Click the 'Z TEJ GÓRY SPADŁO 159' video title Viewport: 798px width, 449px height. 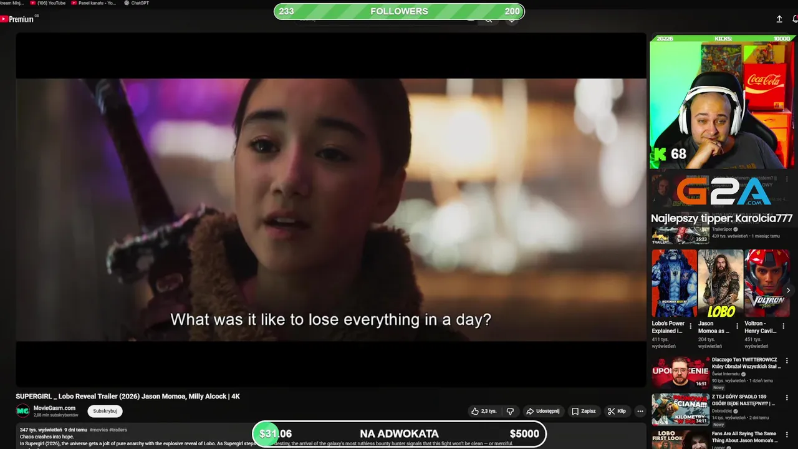(743, 400)
